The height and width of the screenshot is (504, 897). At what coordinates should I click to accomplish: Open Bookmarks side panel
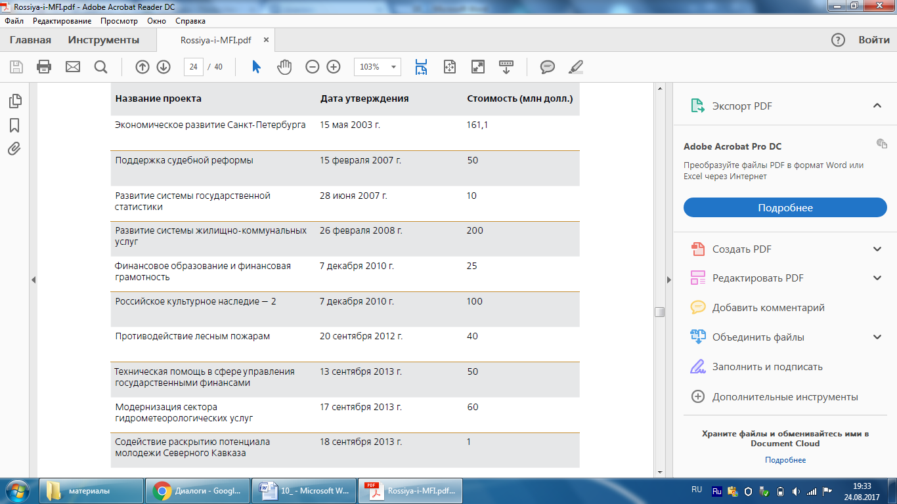pyautogui.click(x=14, y=125)
